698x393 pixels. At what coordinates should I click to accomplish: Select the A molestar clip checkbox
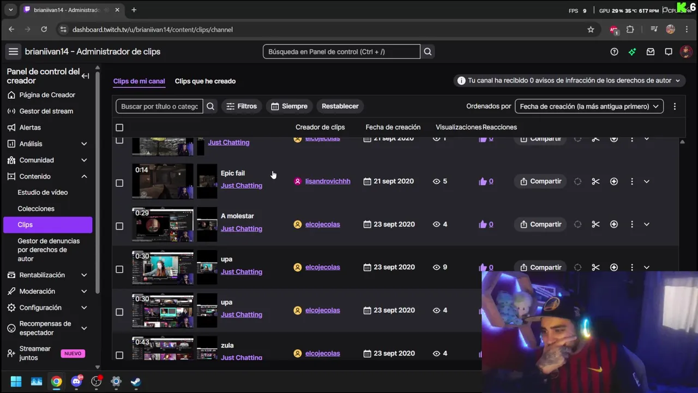click(x=119, y=226)
